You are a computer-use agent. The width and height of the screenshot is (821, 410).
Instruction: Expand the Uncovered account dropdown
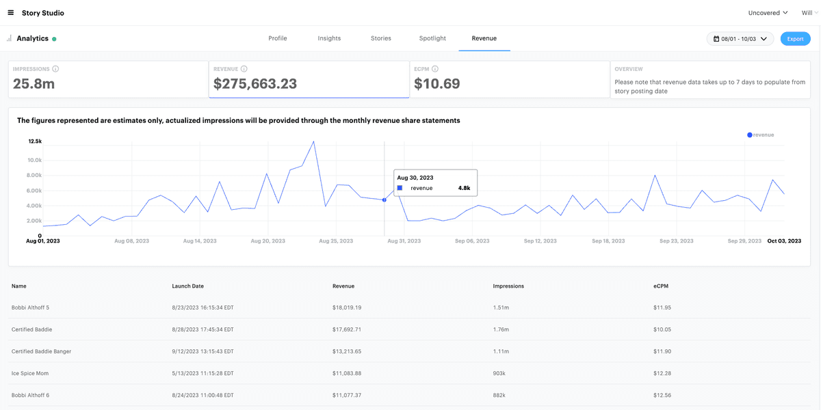coord(768,12)
